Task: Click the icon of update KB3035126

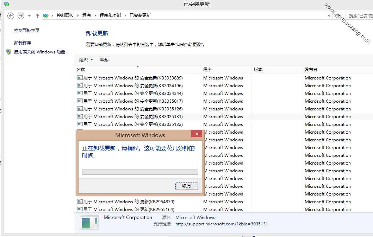Action: pyautogui.click(x=80, y=109)
